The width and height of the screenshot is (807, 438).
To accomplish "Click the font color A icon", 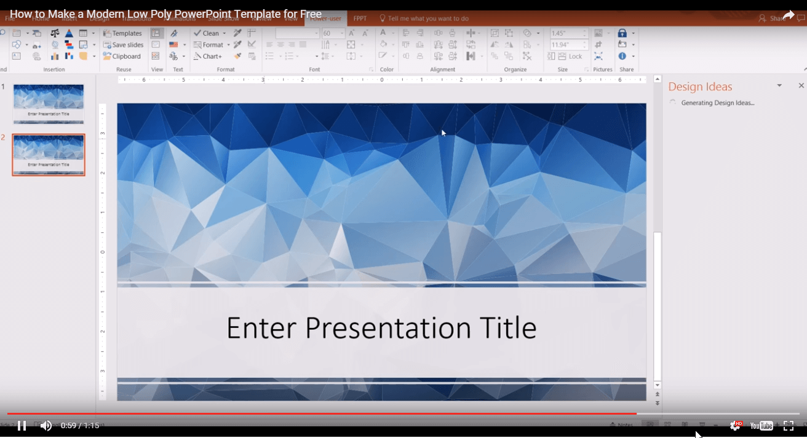I will click(x=383, y=33).
